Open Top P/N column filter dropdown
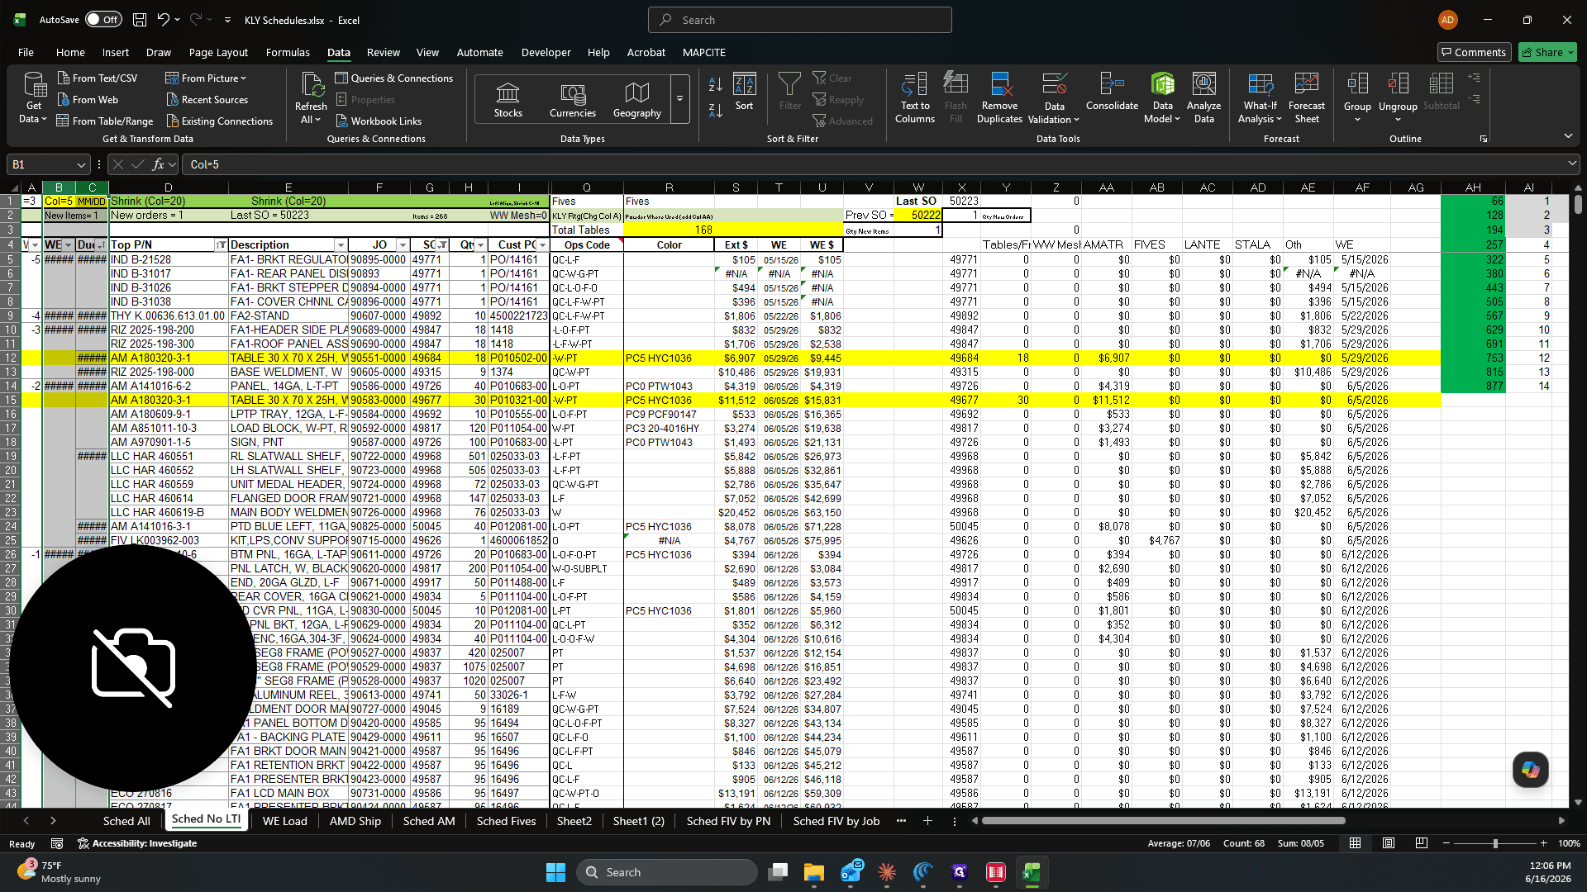The height and width of the screenshot is (892, 1587). 221,245
